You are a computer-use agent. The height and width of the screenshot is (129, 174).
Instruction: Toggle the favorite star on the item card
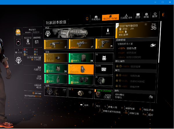tap(146, 24)
